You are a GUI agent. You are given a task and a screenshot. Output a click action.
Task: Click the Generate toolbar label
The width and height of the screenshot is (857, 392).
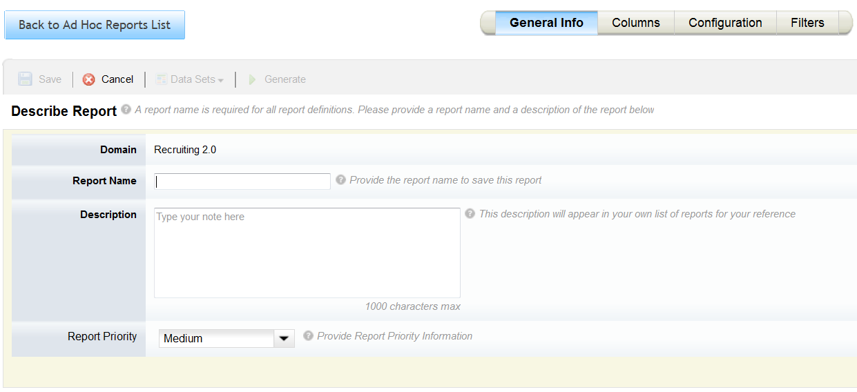point(285,79)
